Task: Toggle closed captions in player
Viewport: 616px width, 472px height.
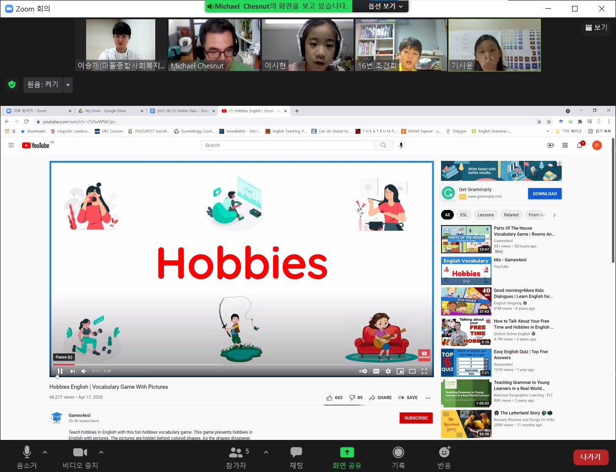Action: coord(376,371)
